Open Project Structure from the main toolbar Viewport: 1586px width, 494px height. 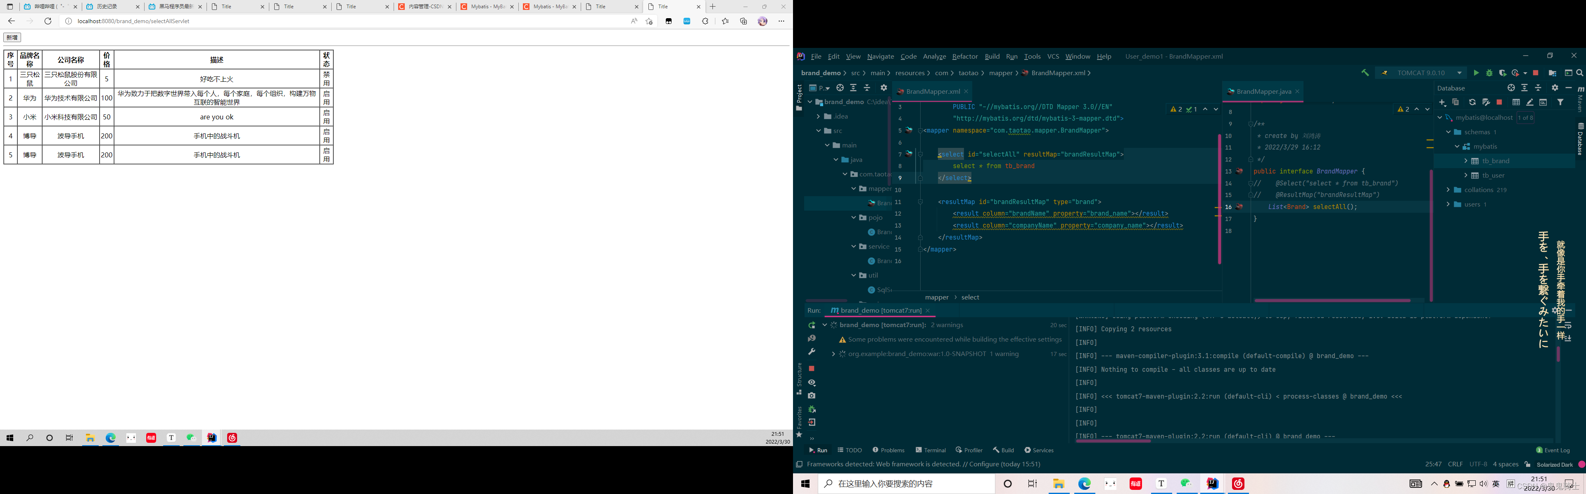tap(1552, 73)
